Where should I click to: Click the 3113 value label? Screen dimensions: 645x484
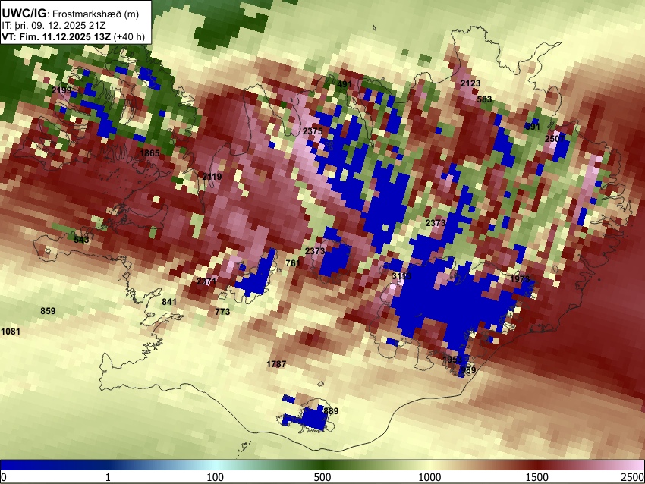[x=401, y=276]
